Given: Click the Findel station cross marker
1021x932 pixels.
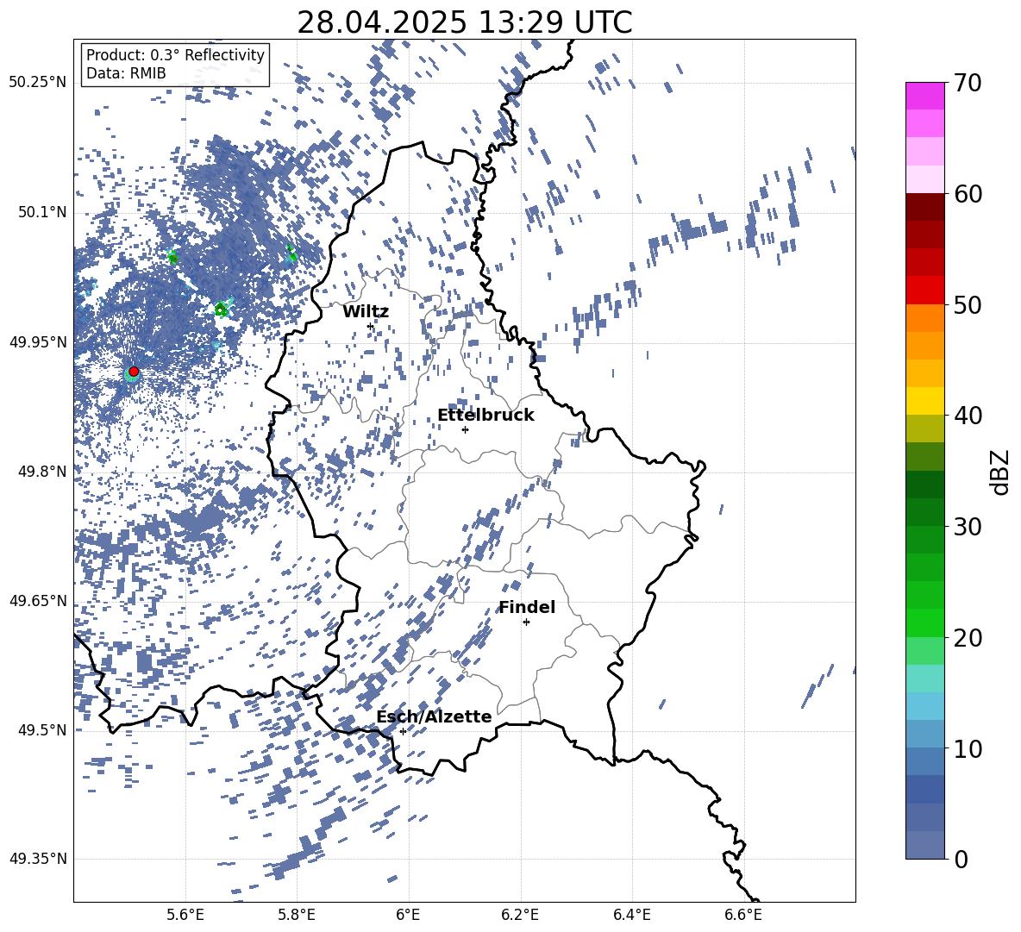Looking at the screenshot, I should point(526,622).
